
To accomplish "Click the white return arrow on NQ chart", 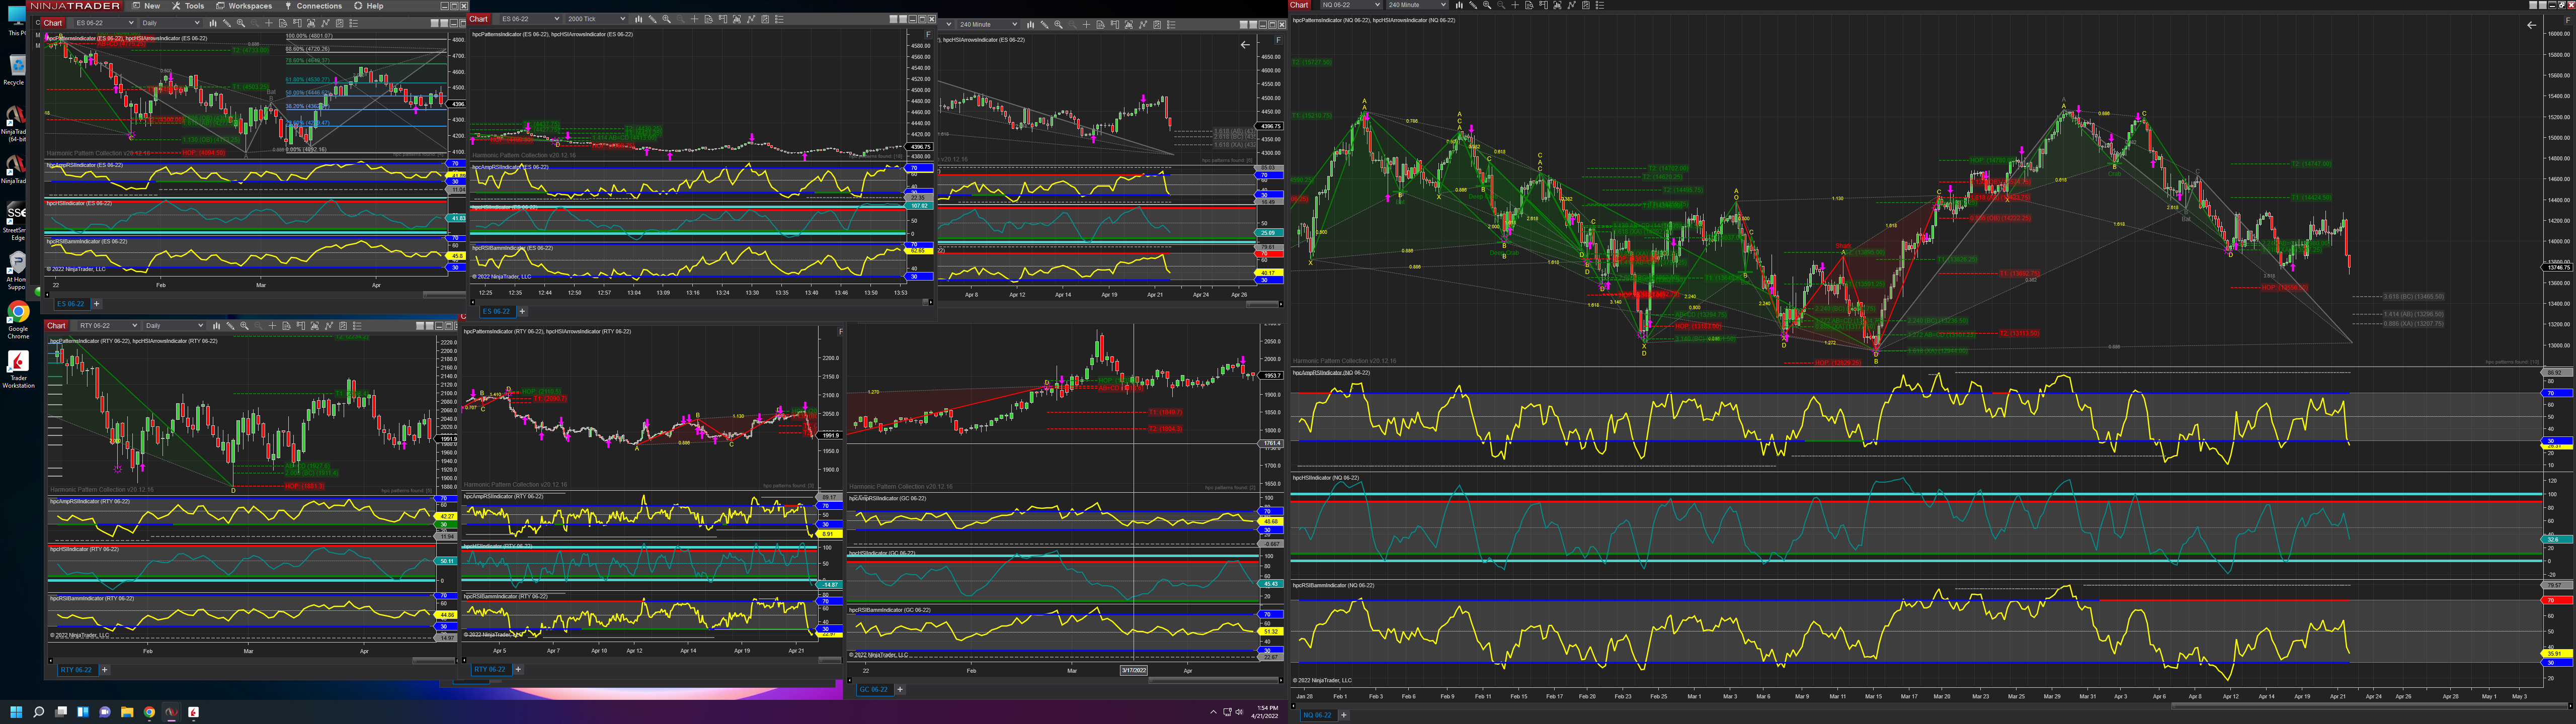I will point(2531,25).
